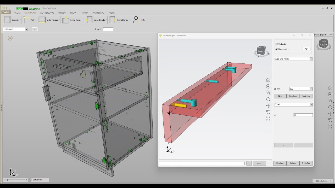
Task: Expand the first 'keine Blende' dropdown arrow
Action: pos(83,20)
